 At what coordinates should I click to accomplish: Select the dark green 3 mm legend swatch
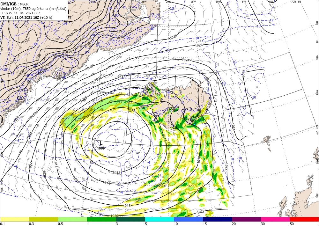pos(130,219)
